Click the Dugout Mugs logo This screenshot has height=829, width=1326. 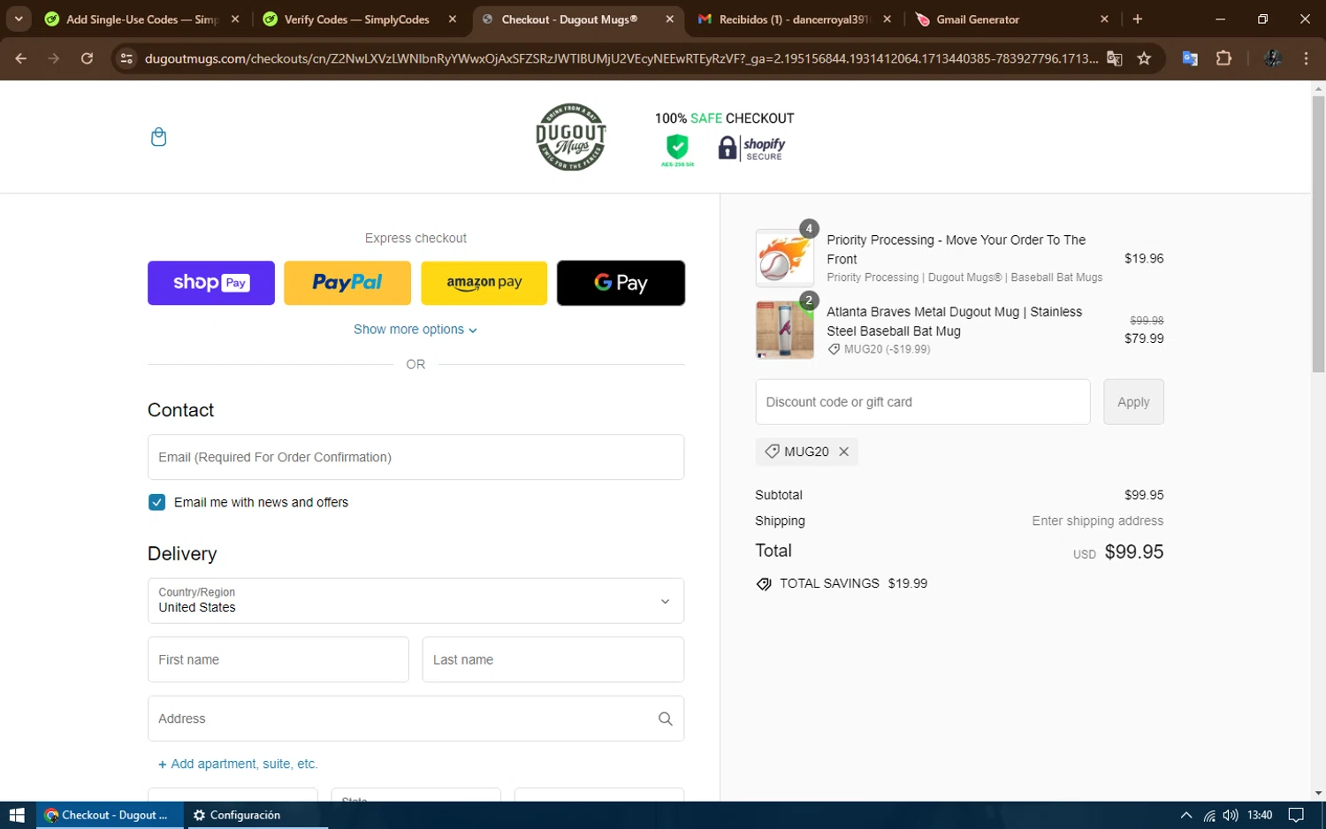[x=571, y=137]
